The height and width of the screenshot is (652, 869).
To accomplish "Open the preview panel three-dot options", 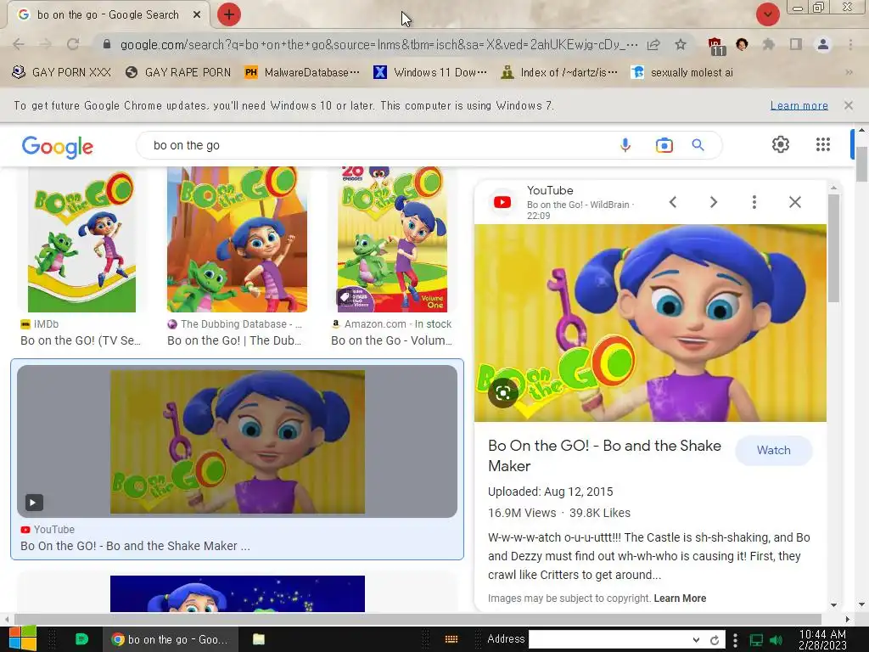I will (754, 202).
